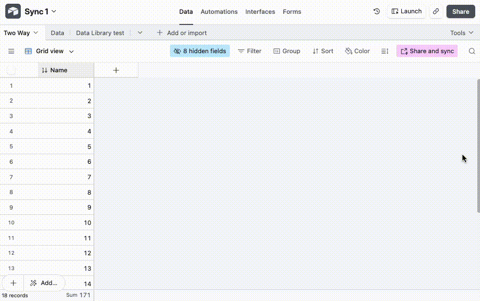Add a record with the bottom plus button
Image resolution: width=480 pixels, height=301 pixels.
(13, 283)
